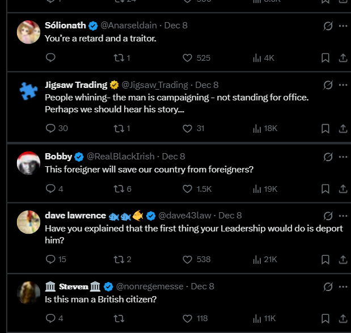Bookmark Sólionath's tweet

[325, 58]
